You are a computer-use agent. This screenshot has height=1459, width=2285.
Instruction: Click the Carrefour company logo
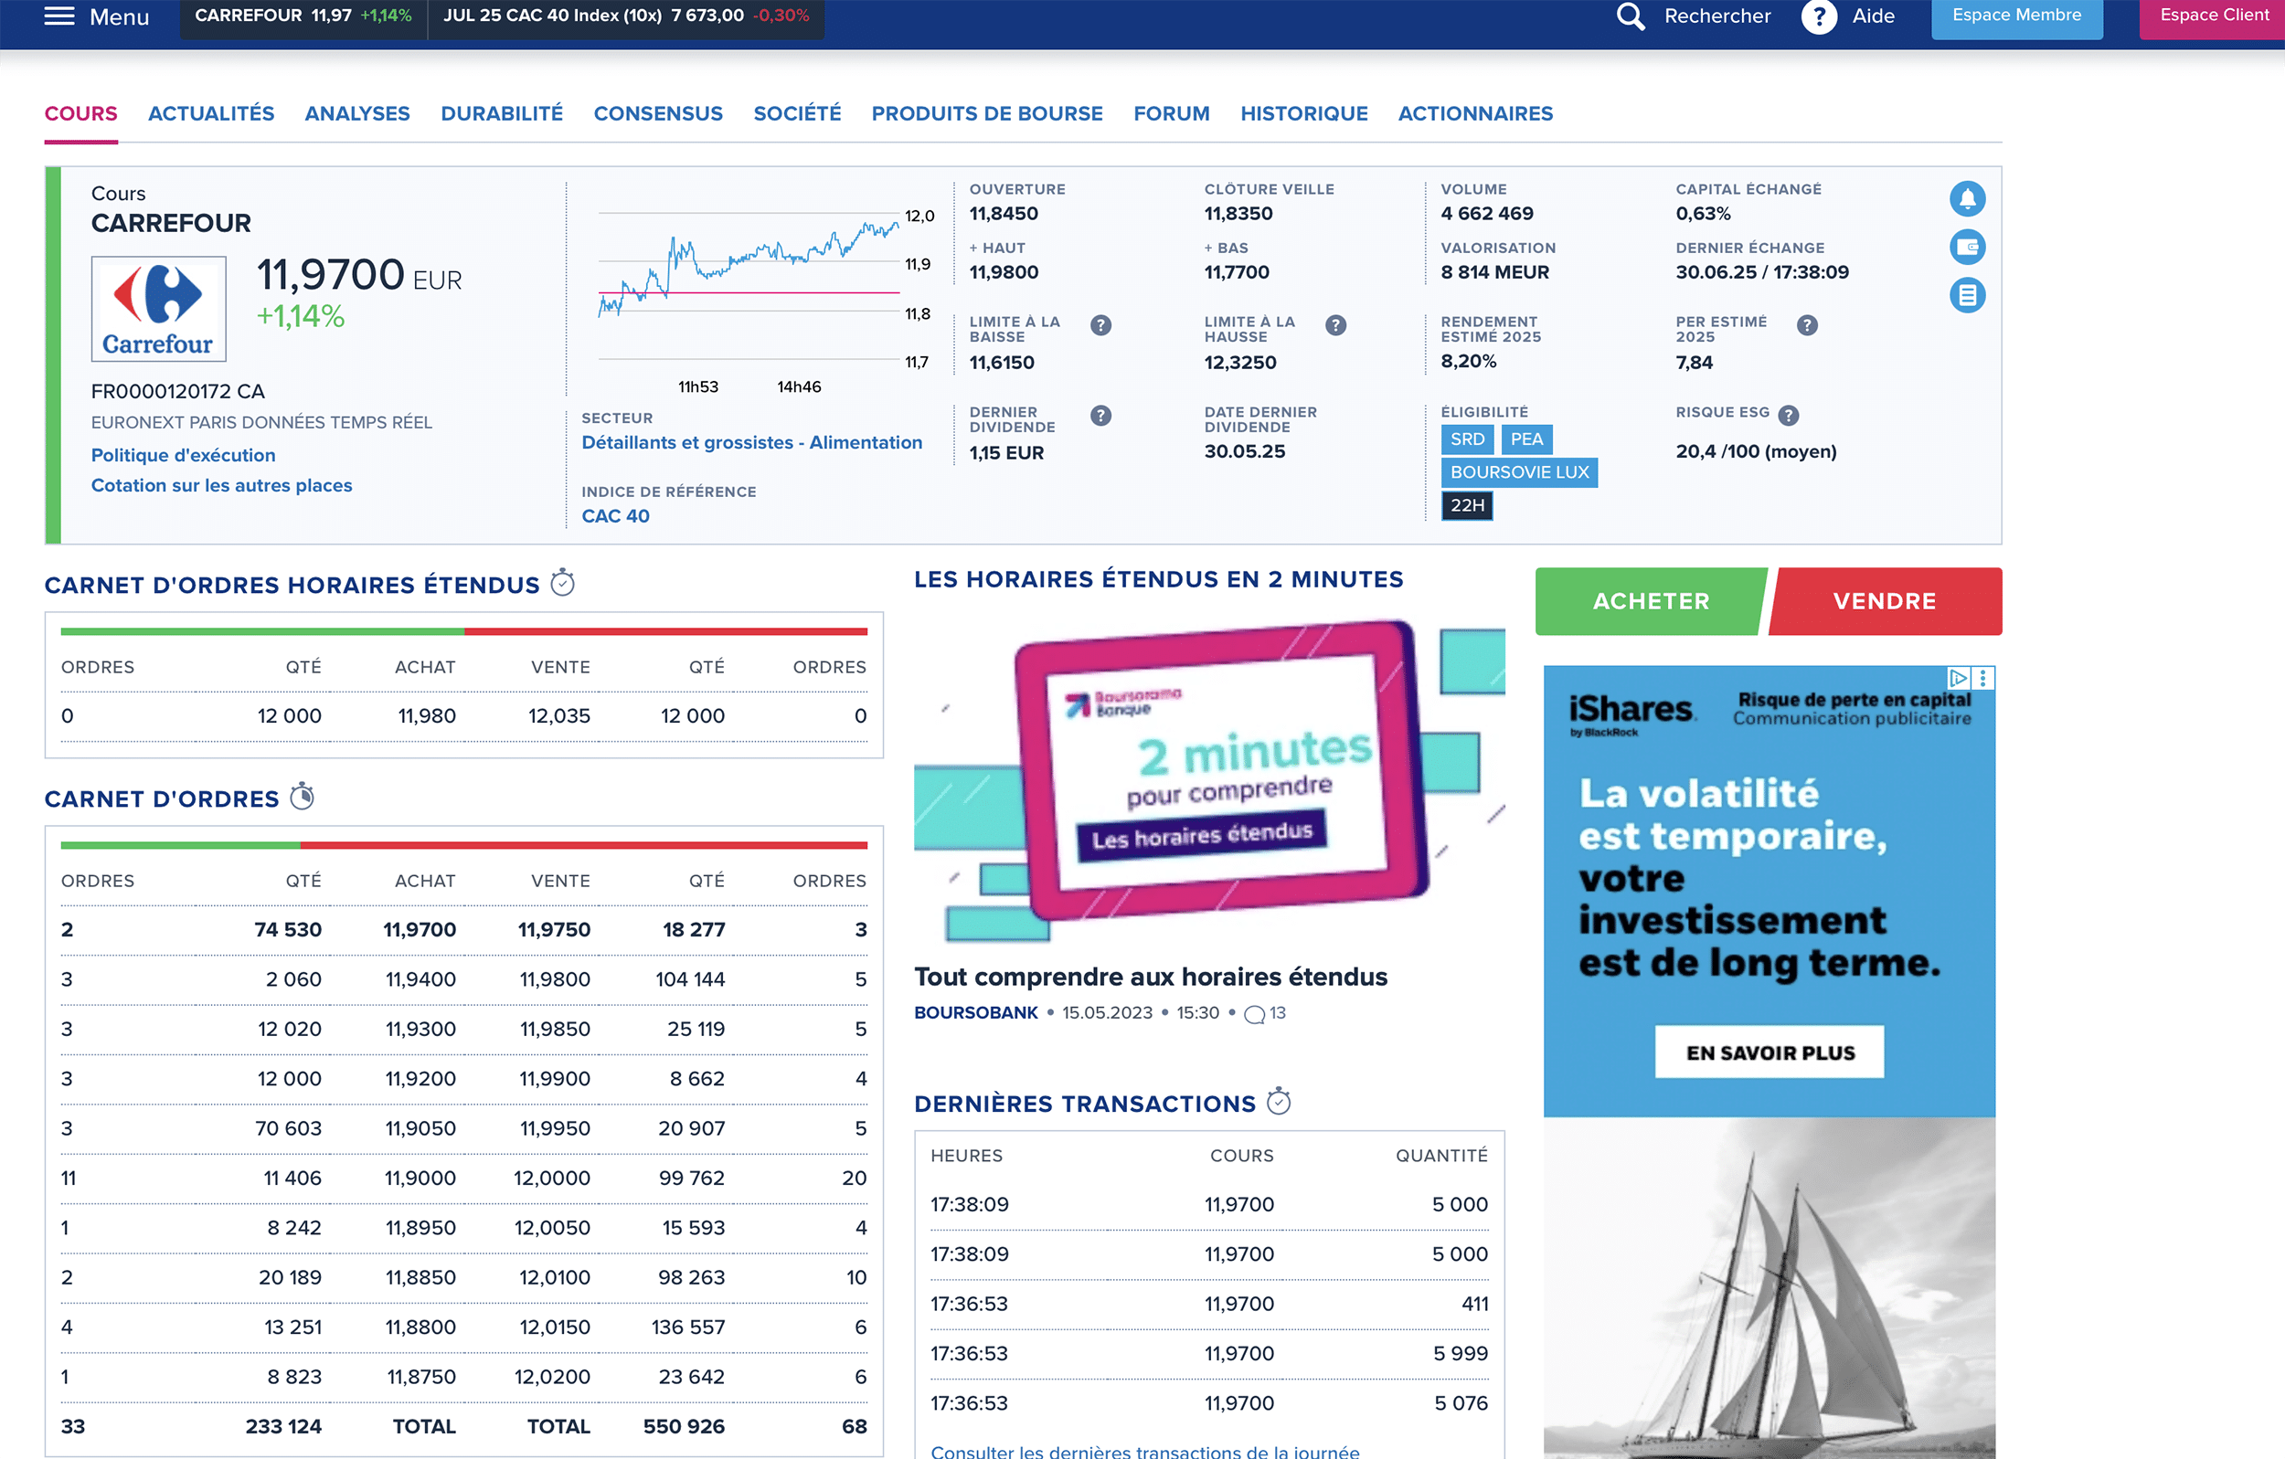158,308
